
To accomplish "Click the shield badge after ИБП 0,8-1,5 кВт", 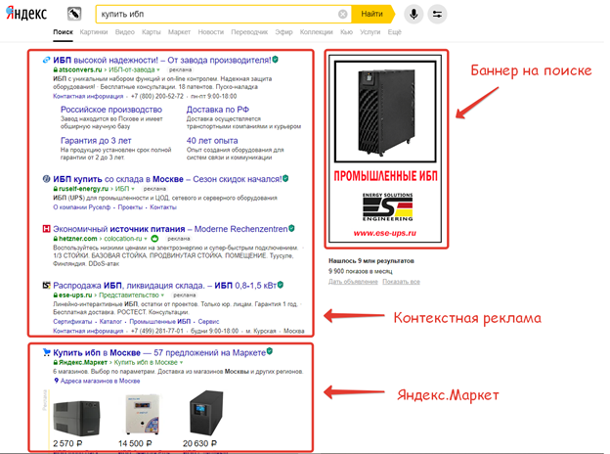I will click(281, 285).
